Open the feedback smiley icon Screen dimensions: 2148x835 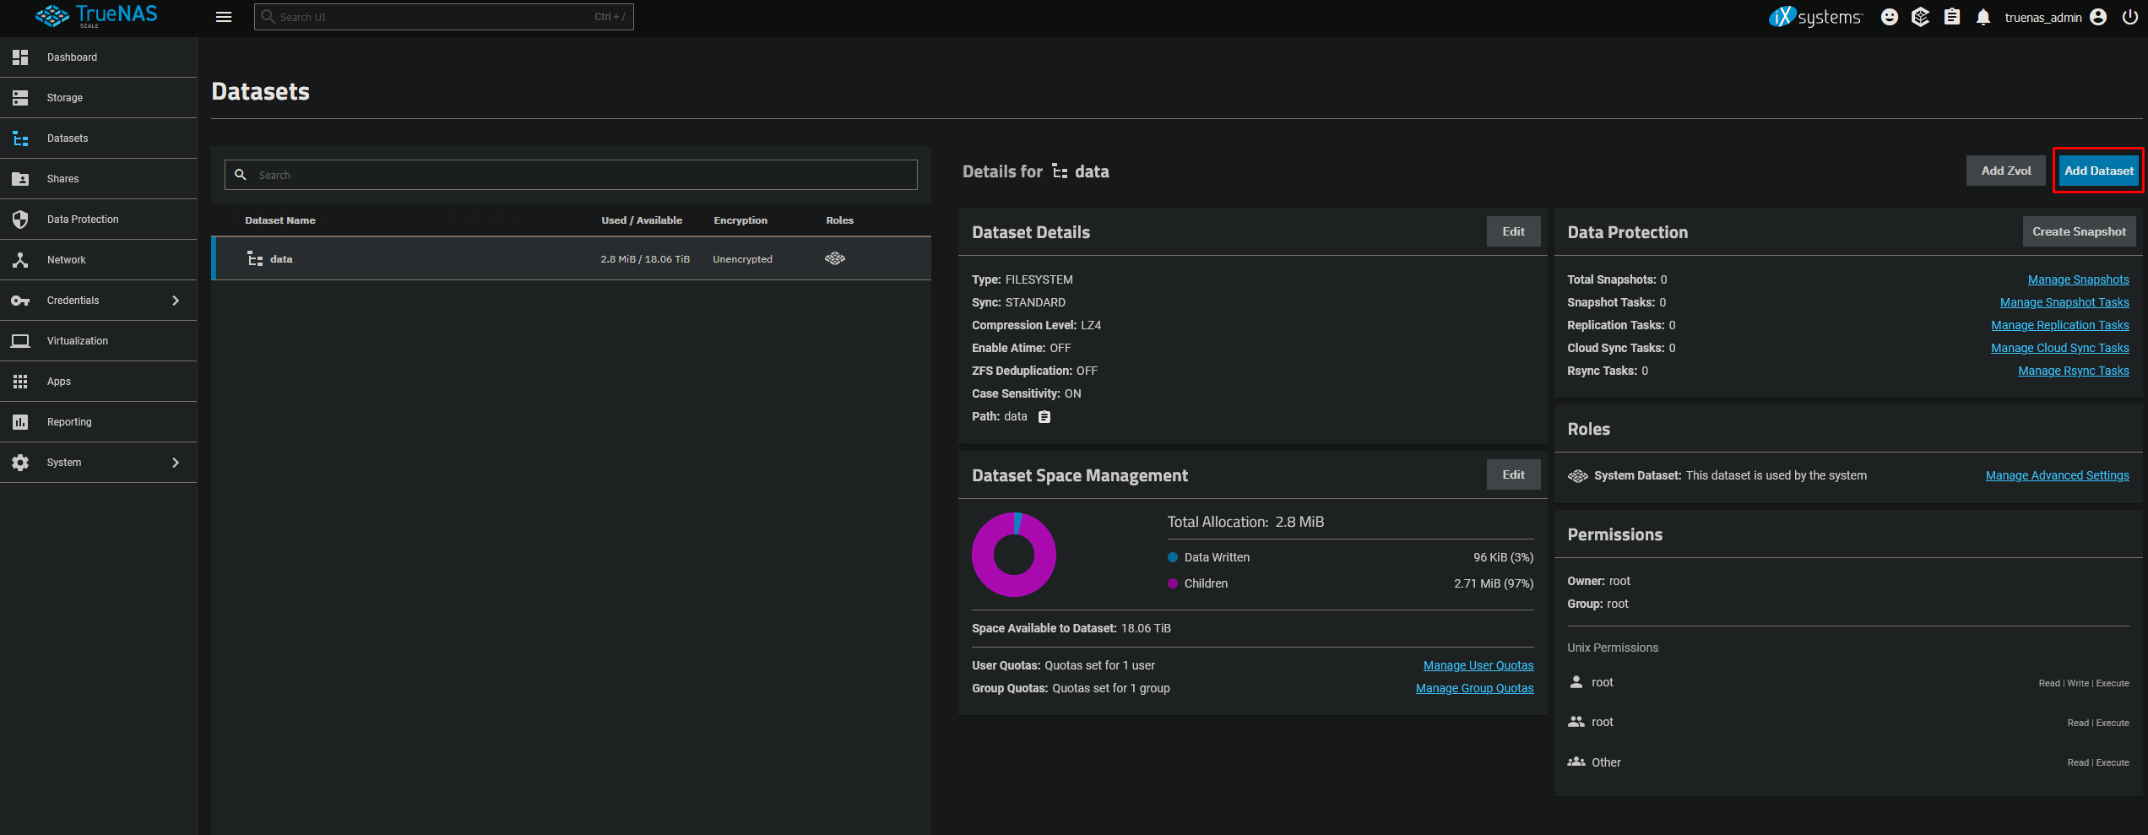(1890, 17)
